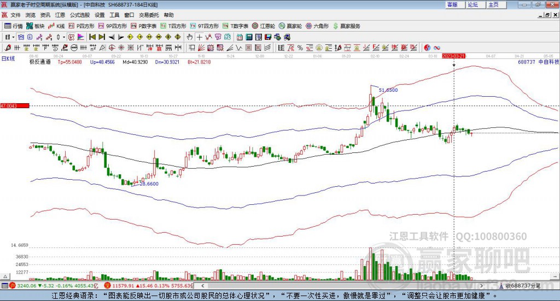Open the 行情 market quotes view
This screenshot has height=301, width=560.
coord(14,26)
